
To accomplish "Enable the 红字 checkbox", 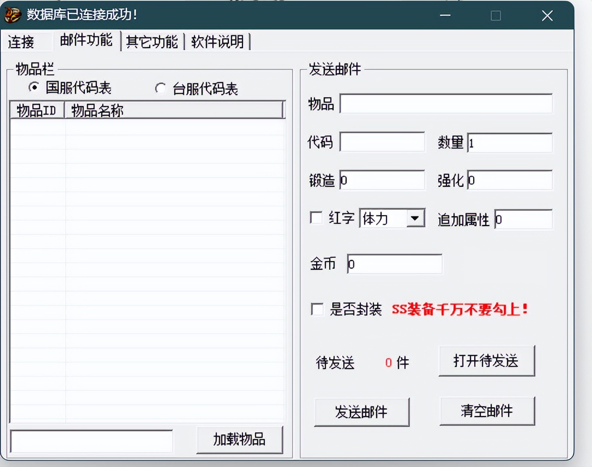I will (316, 218).
